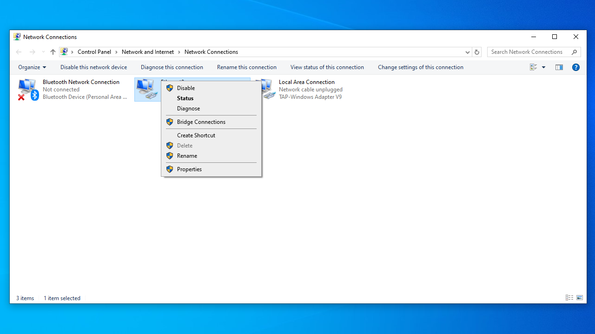Screen dimensions: 595x334
Task: Click Diagnose this connection in toolbar
Action: click(172, 67)
